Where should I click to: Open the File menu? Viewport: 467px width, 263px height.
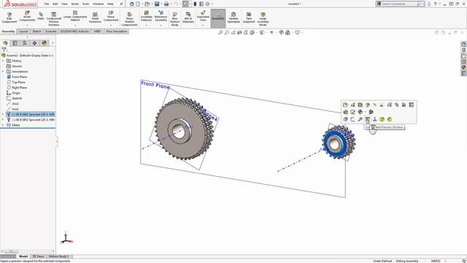click(47, 4)
